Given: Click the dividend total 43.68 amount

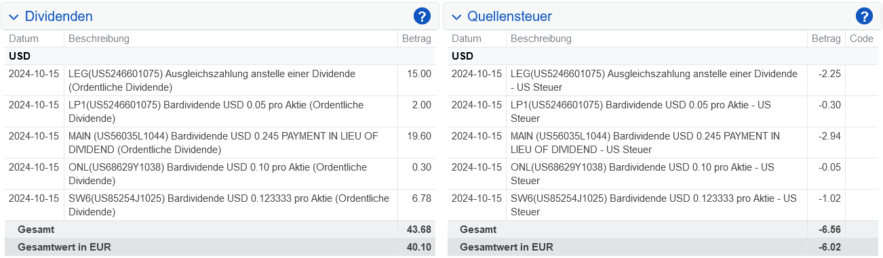Looking at the screenshot, I should (x=418, y=230).
